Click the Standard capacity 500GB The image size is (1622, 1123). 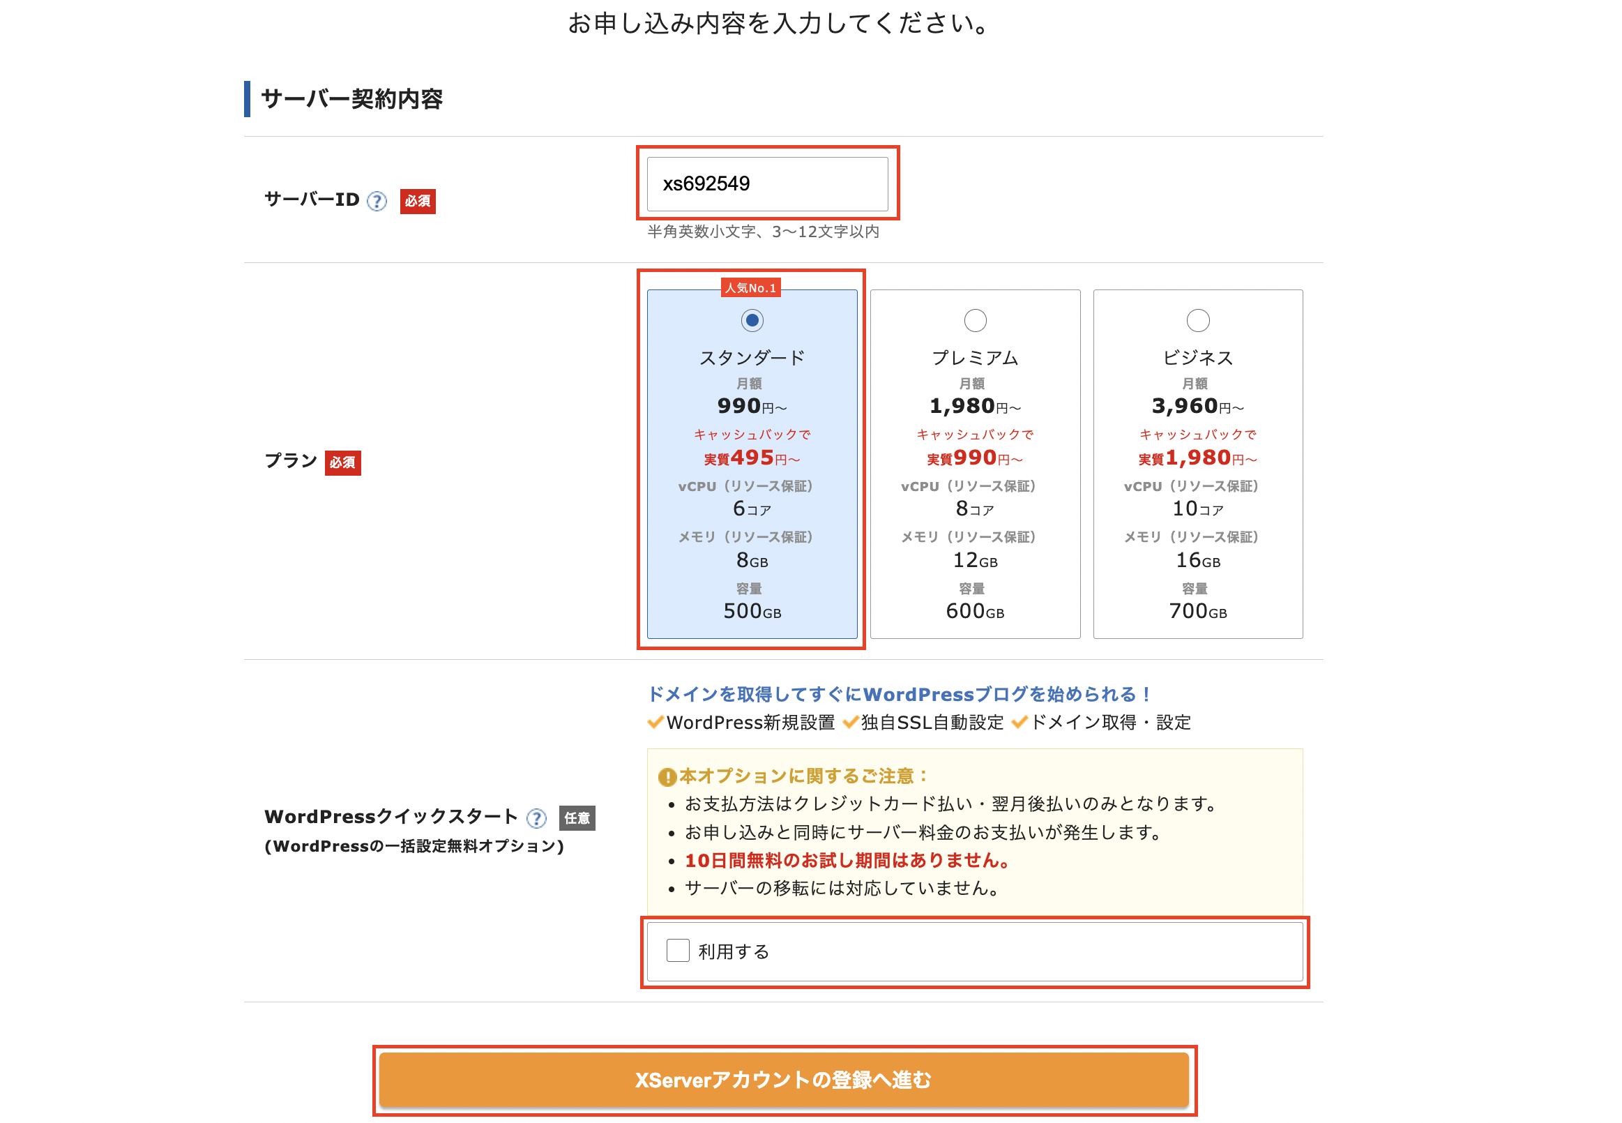(752, 612)
